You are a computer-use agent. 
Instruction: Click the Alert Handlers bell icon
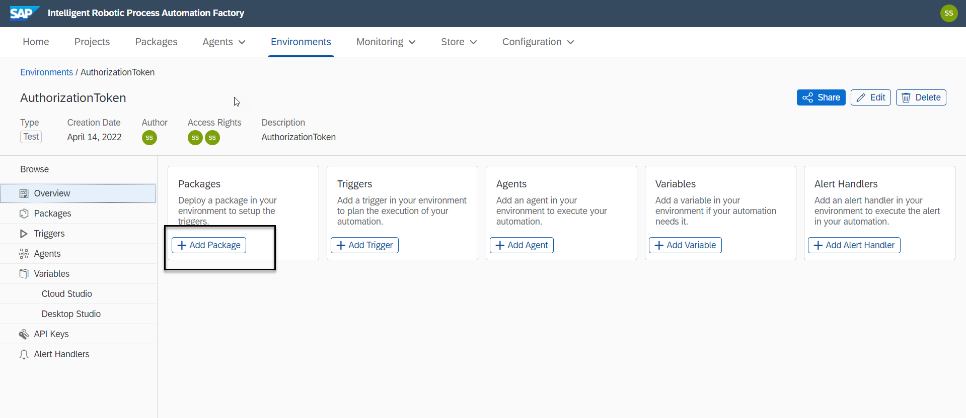click(x=24, y=354)
